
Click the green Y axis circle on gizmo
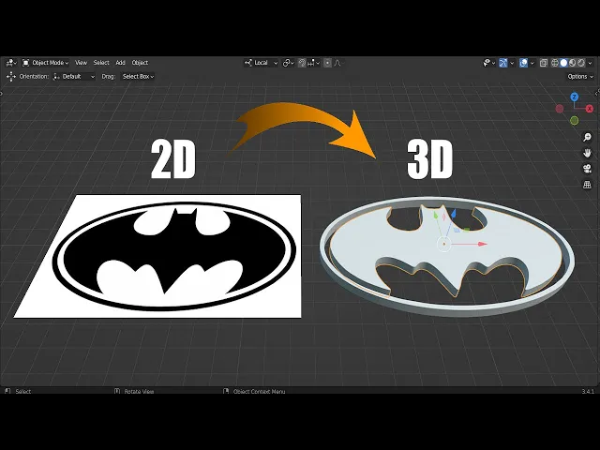[575, 121]
